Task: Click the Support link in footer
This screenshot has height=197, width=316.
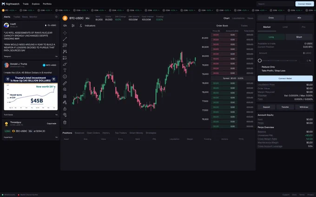Action: click(286, 195)
